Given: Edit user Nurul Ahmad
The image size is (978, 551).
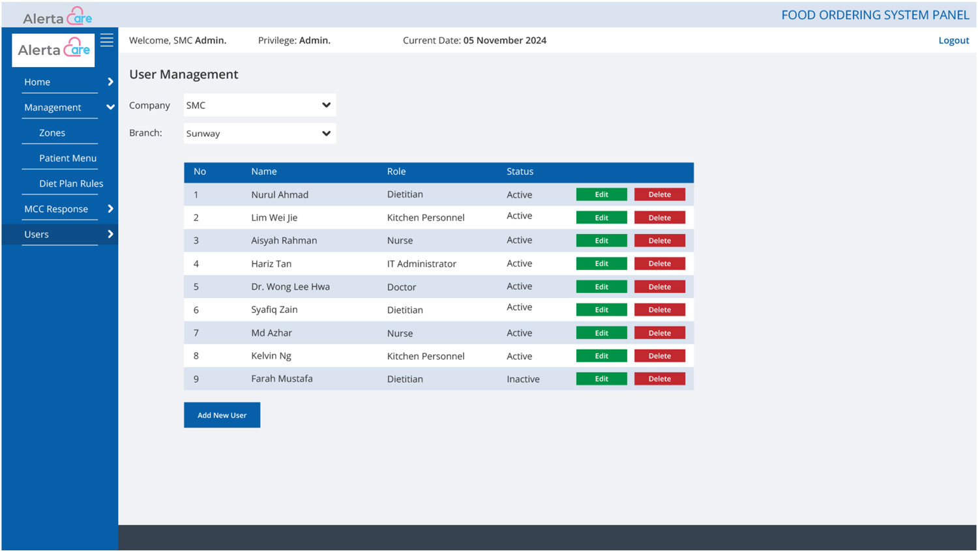Looking at the screenshot, I should pyautogui.click(x=601, y=194).
